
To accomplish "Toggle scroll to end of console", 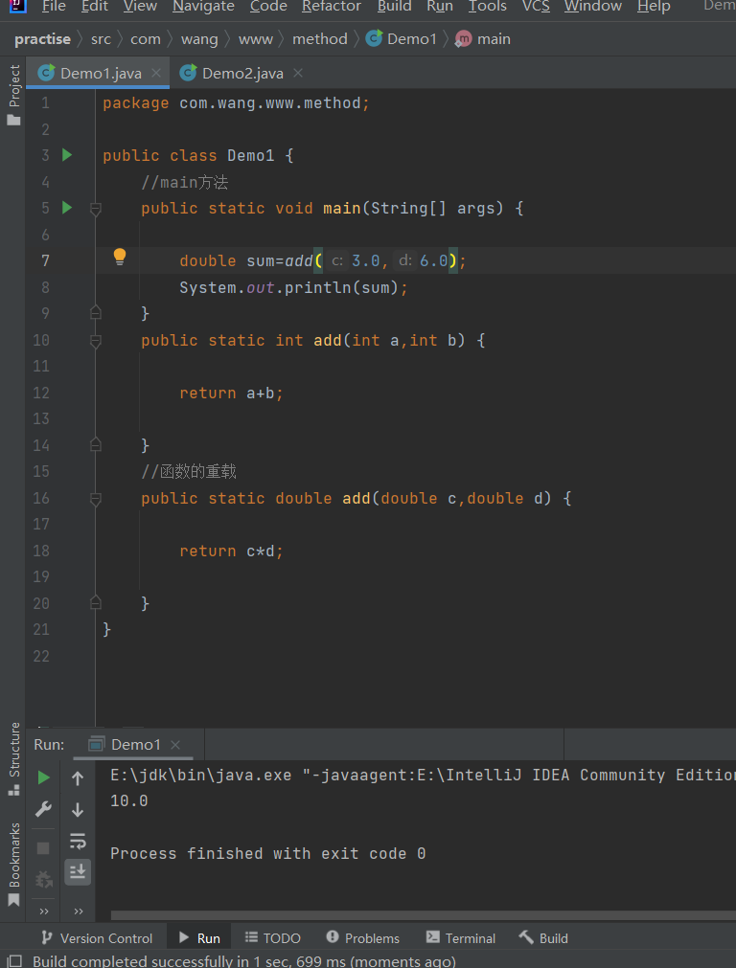I will [78, 871].
